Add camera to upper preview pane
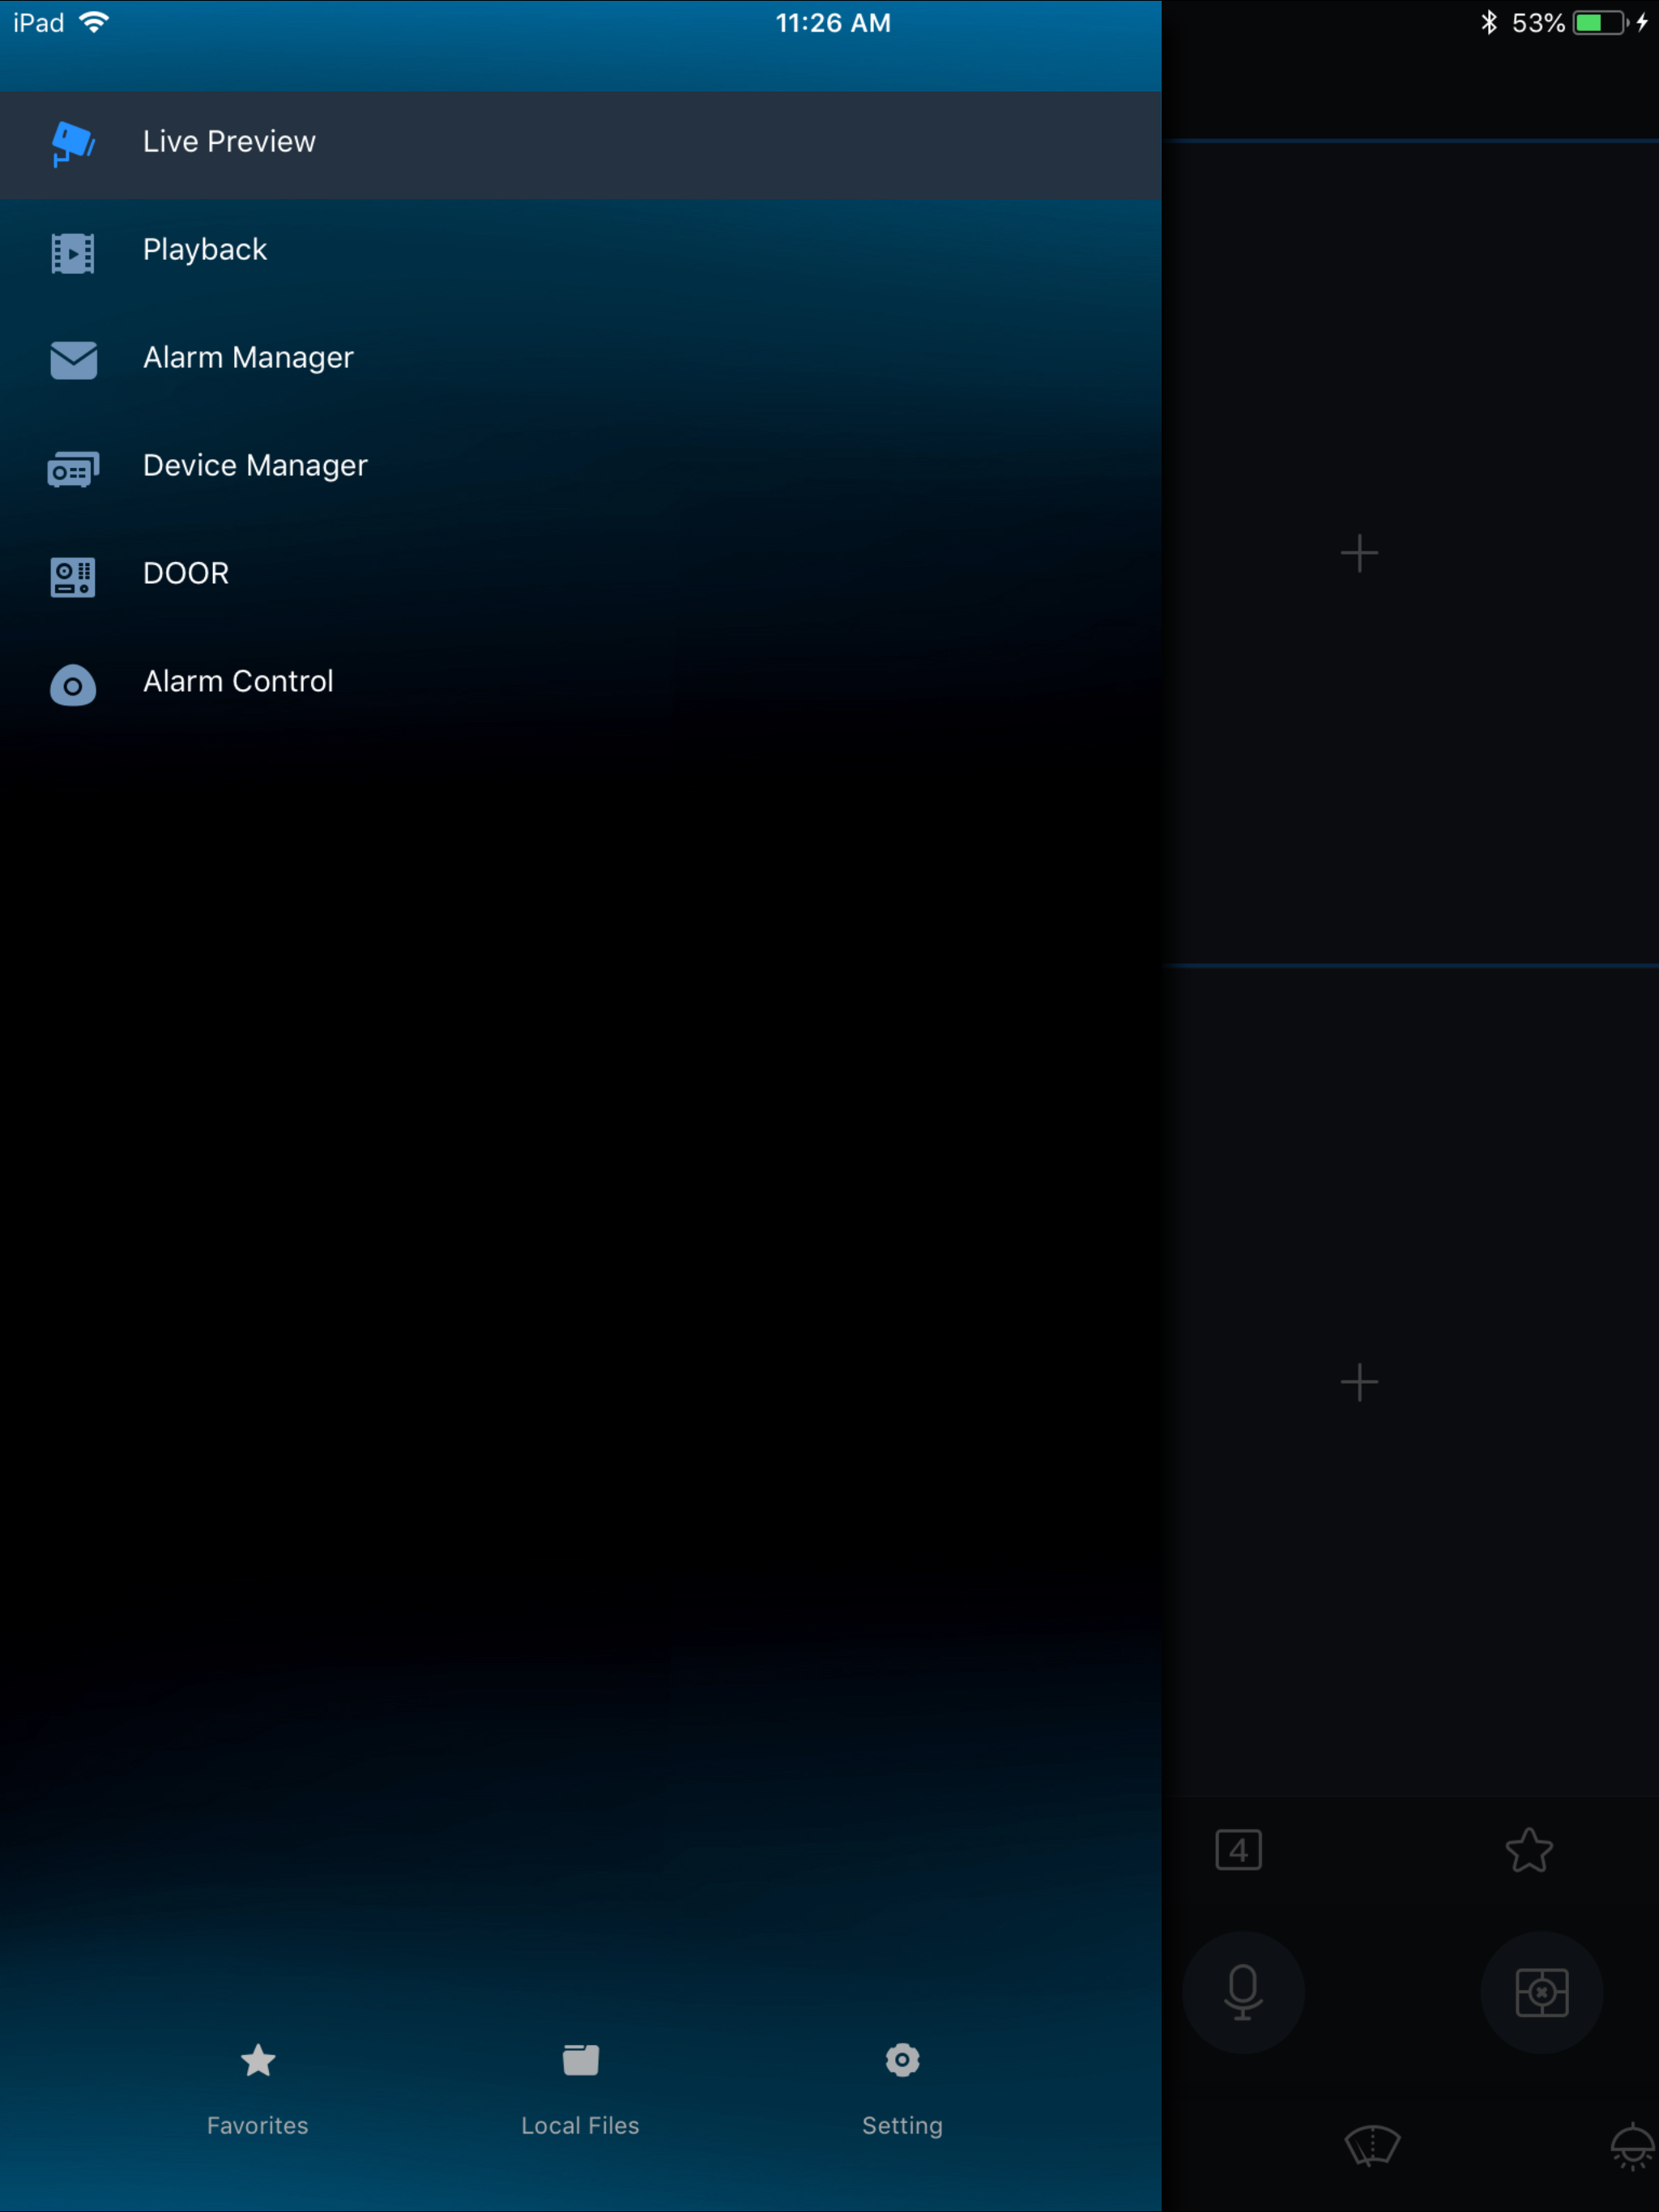This screenshot has height=2212, width=1659. tap(1358, 553)
